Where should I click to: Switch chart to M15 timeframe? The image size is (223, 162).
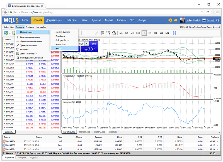[x=132, y=33]
